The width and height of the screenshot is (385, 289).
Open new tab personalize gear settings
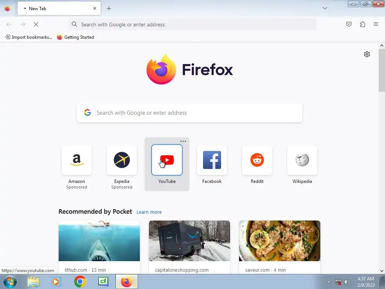tap(367, 54)
